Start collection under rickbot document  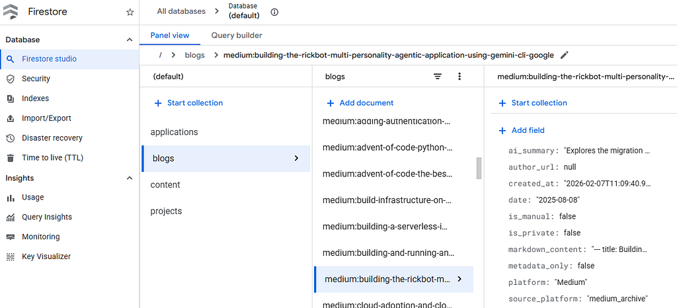click(533, 103)
